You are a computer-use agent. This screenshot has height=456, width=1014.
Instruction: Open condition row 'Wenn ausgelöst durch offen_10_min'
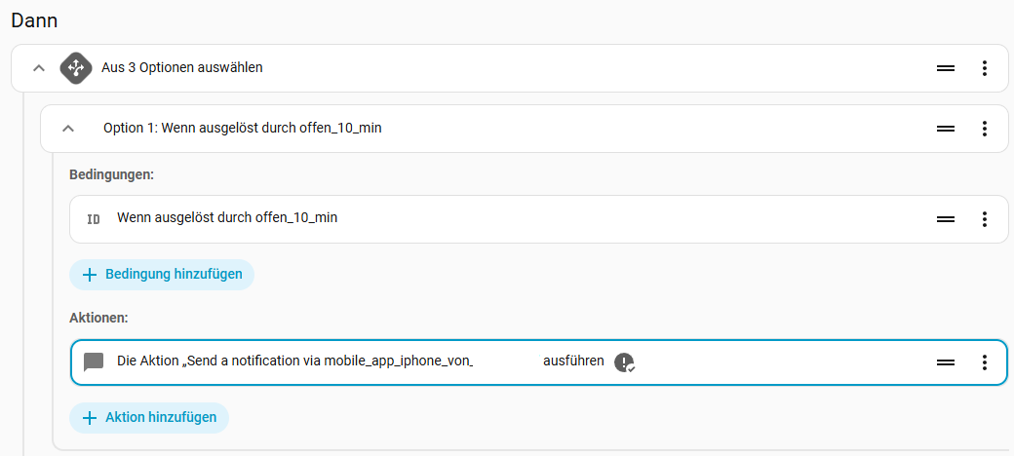point(538,219)
